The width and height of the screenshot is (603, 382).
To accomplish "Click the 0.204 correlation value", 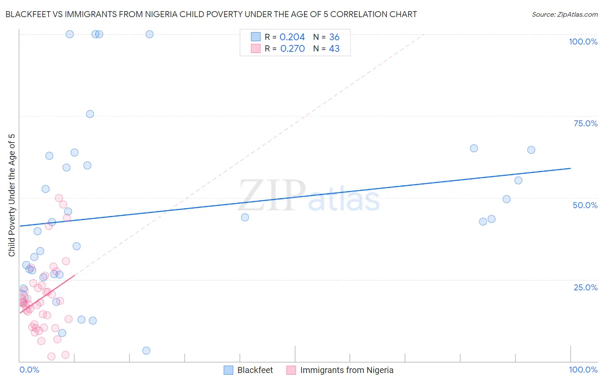I will 292,37.
